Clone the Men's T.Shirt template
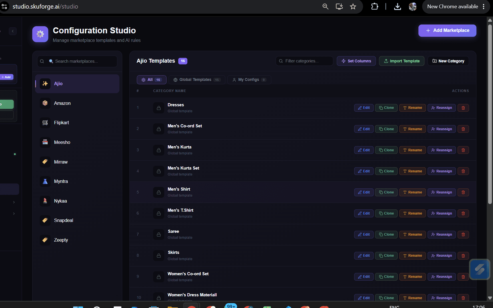Viewport: 493px width, 308px height. point(386,213)
